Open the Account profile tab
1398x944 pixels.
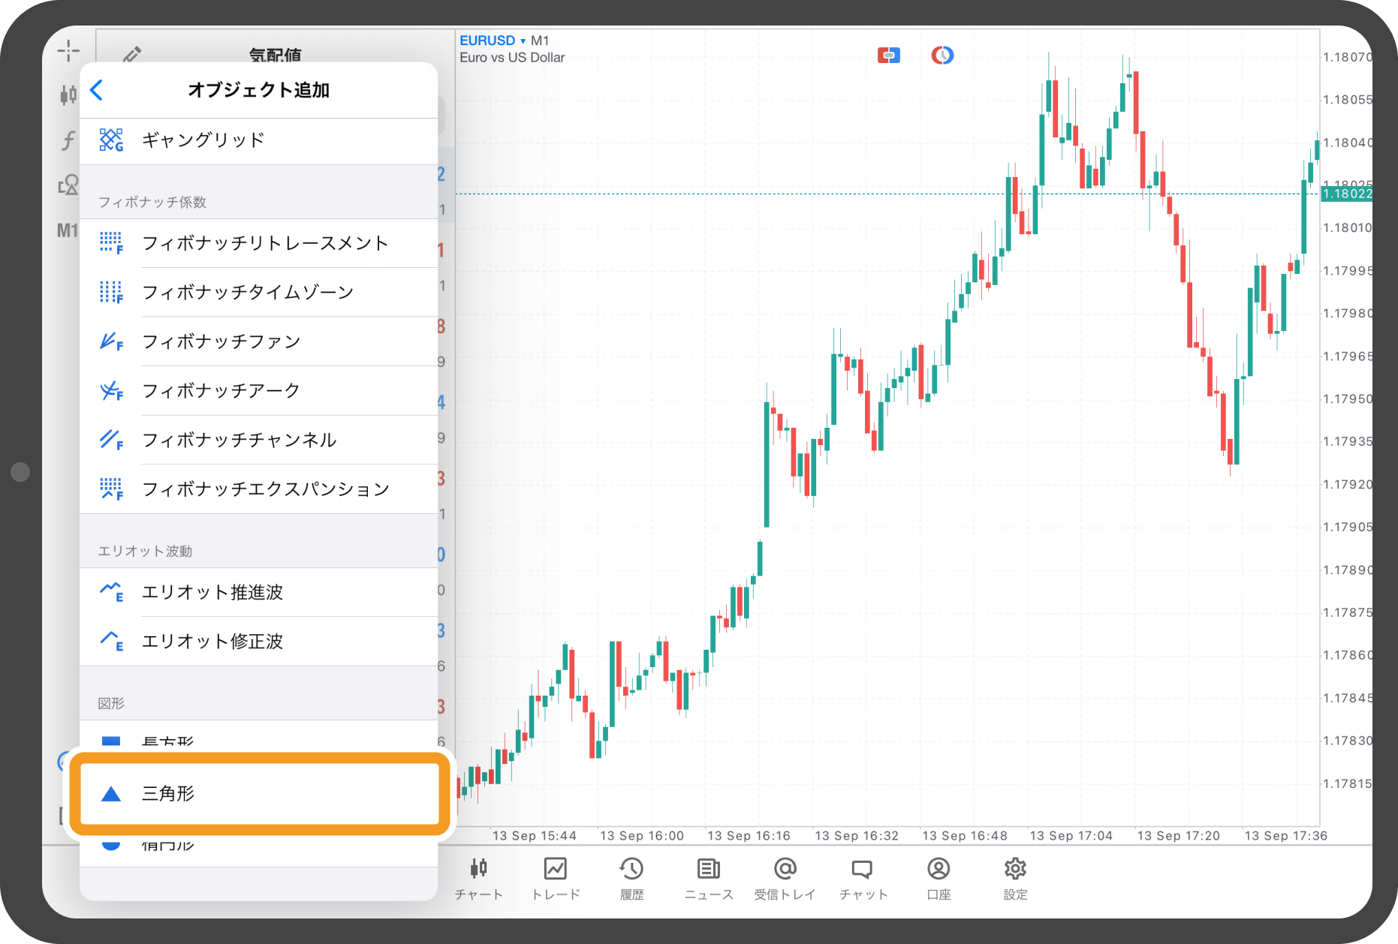coord(939,877)
